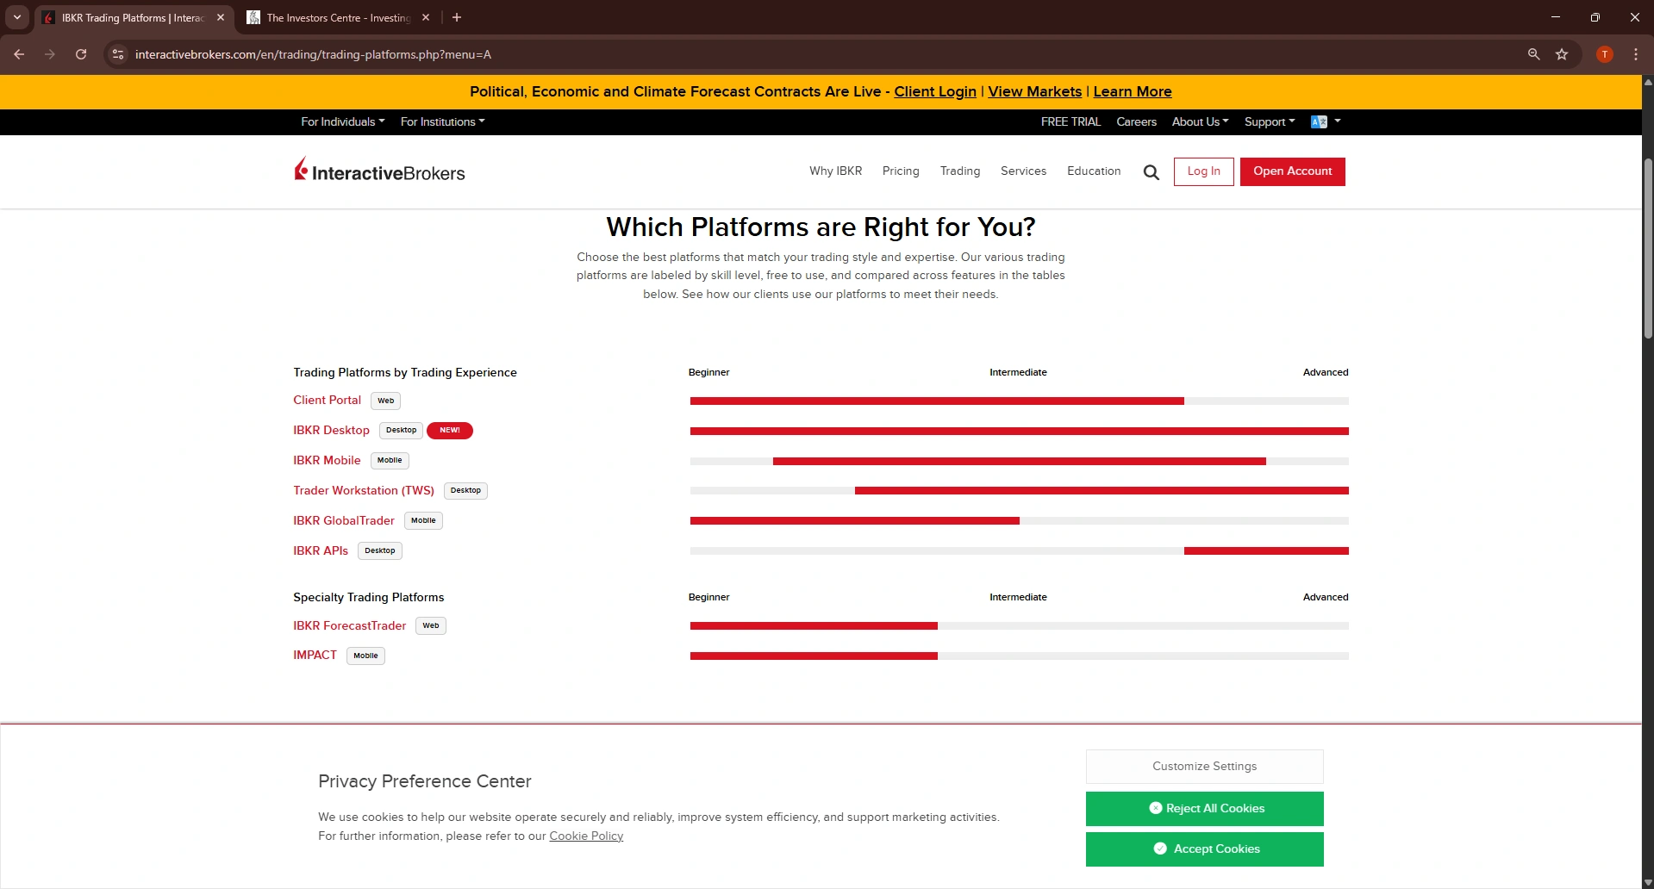Expand the Support dropdown
This screenshot has height=889, width=1654.
(1269, 122)
